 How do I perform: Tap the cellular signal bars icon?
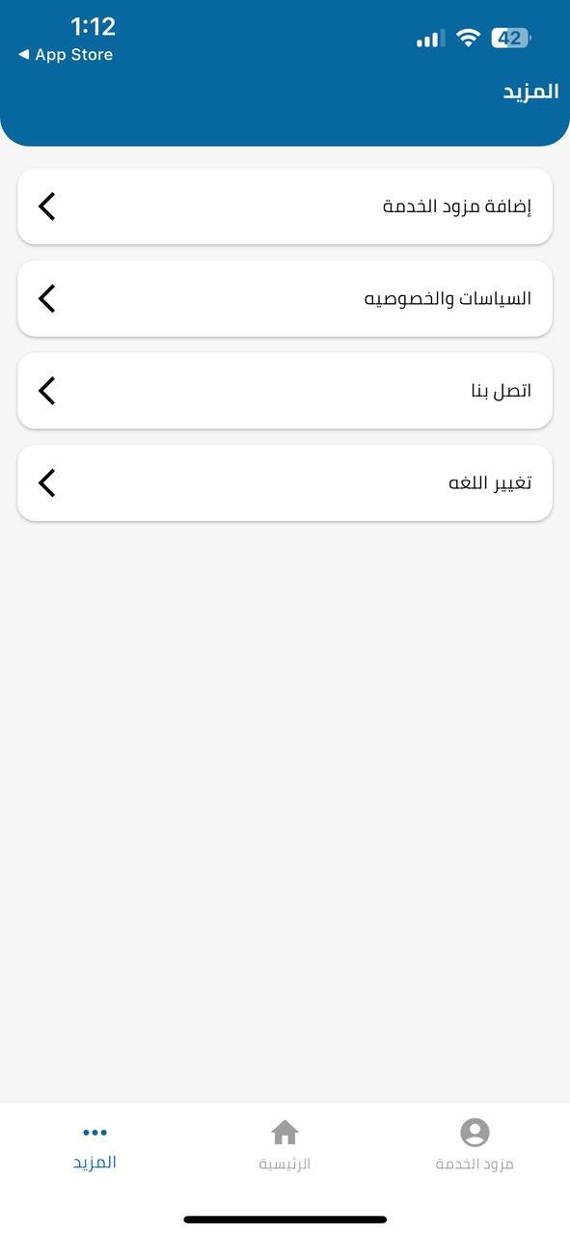tap(430, 39)
